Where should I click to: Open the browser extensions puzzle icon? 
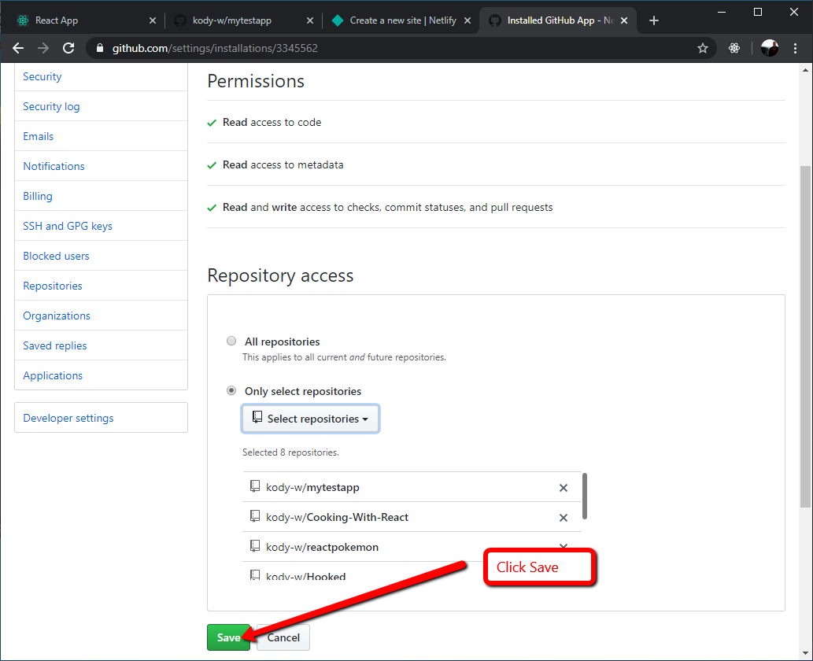(x=734, y=48)
